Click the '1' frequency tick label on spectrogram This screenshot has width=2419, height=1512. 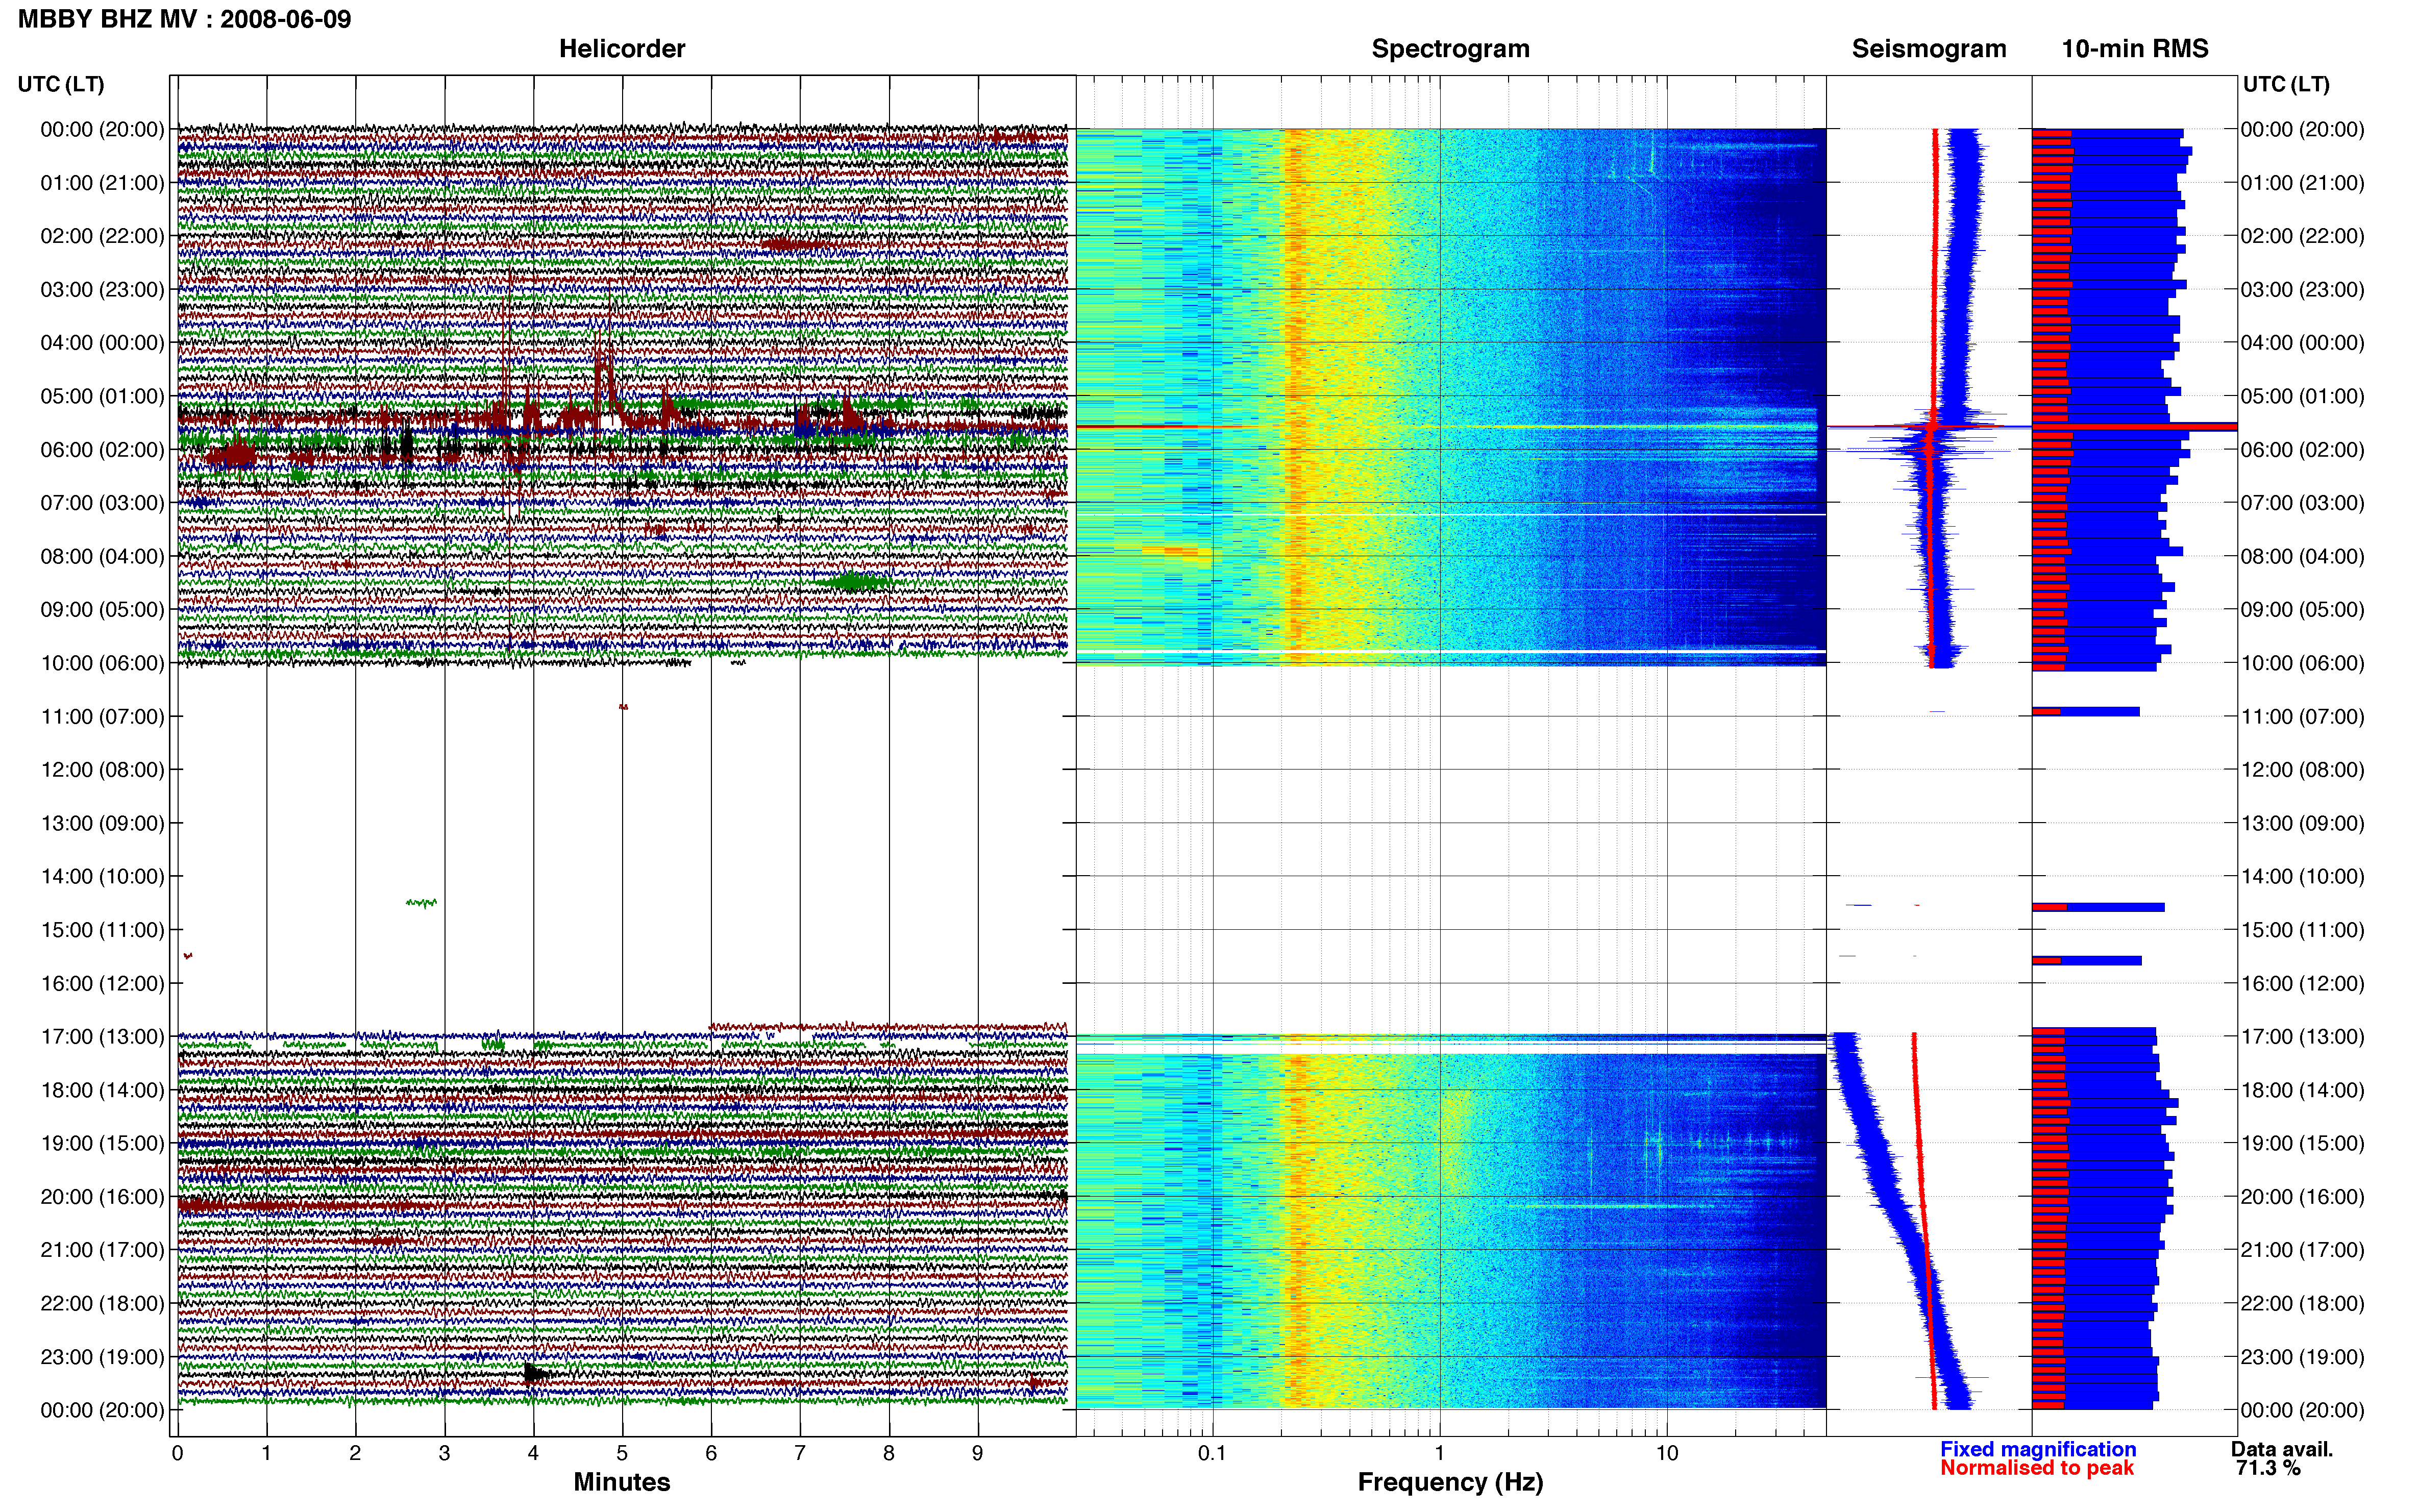click(x=1440, y=1453)
